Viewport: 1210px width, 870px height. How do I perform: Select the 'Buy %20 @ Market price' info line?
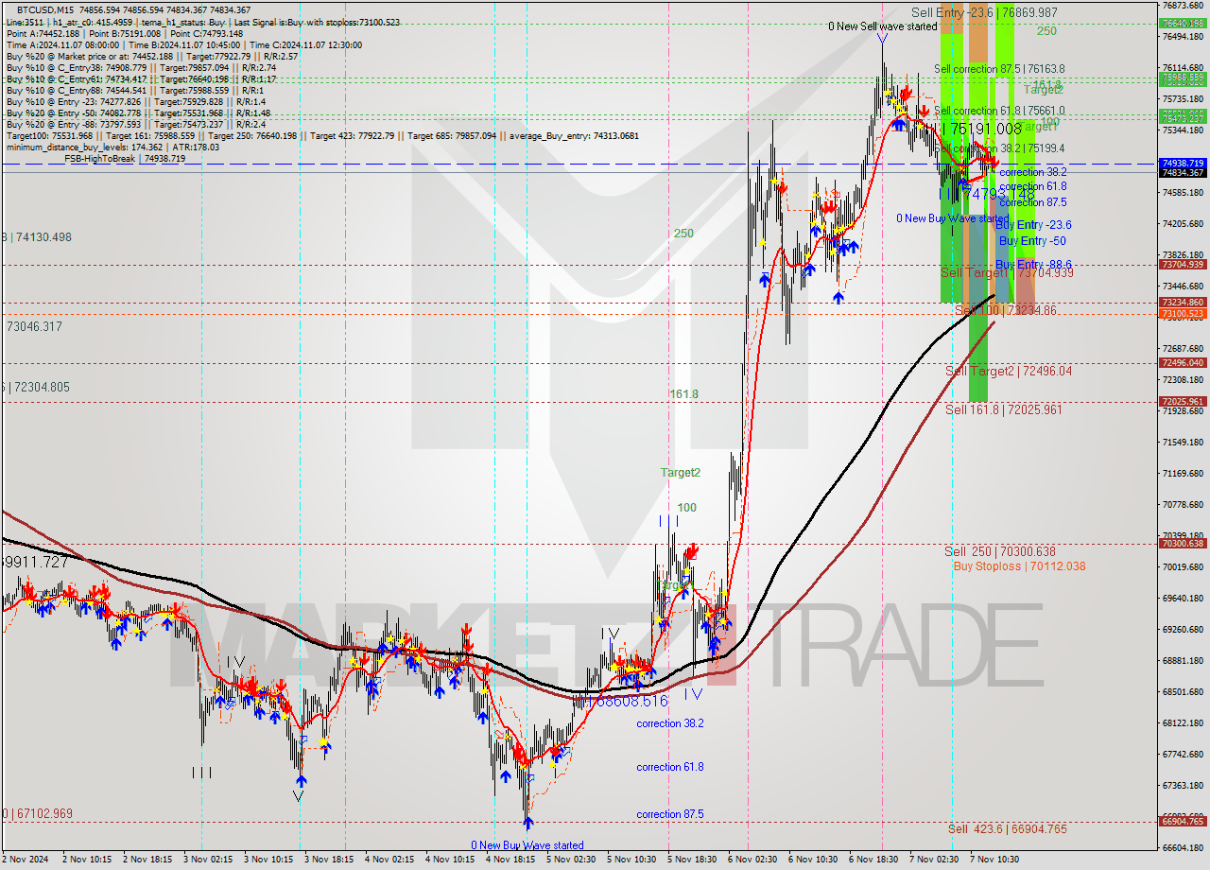pyautogui.click(x=152, y=56)
